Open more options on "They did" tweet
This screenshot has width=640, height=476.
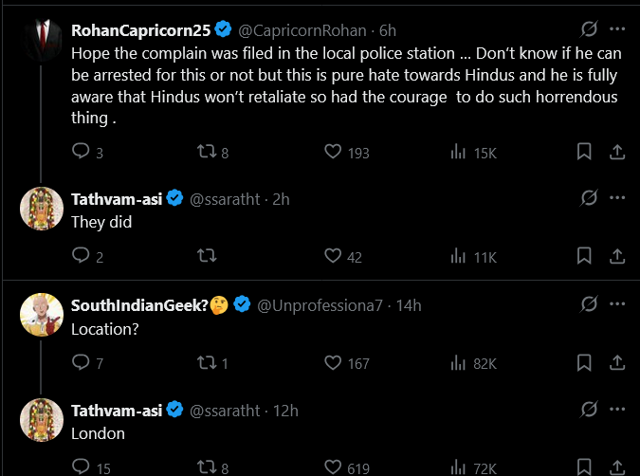click(x=617, y=197)
